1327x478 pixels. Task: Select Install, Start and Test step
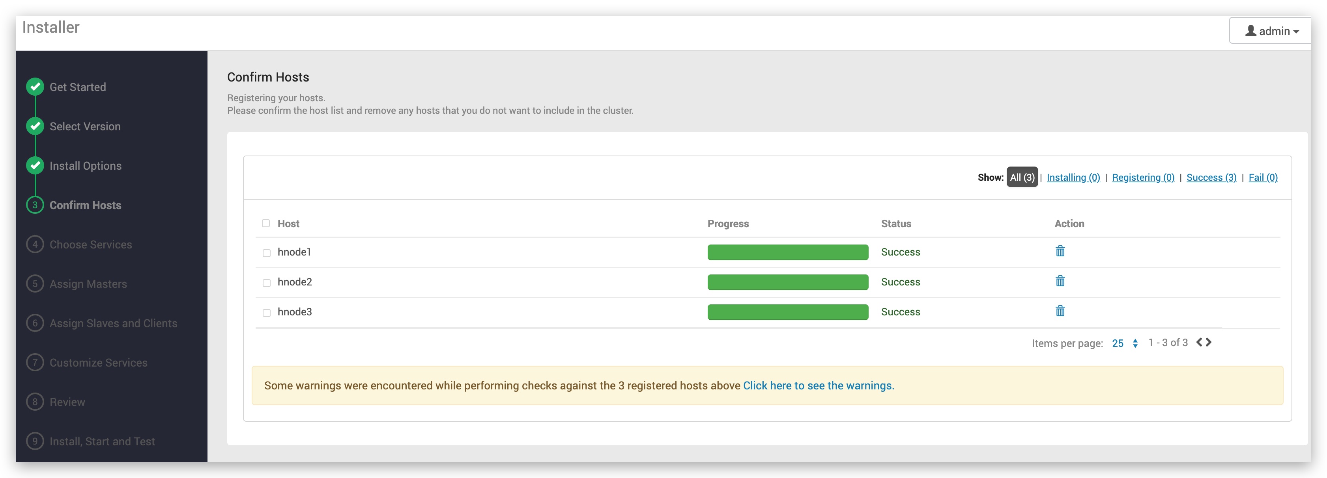[x=102, y=441]
